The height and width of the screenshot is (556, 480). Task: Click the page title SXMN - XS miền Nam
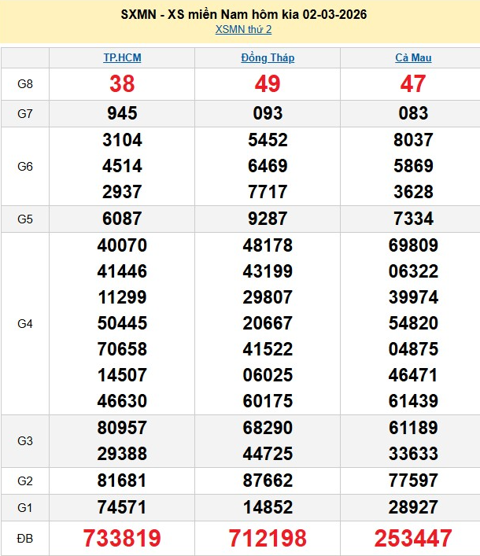click(244, 14)
